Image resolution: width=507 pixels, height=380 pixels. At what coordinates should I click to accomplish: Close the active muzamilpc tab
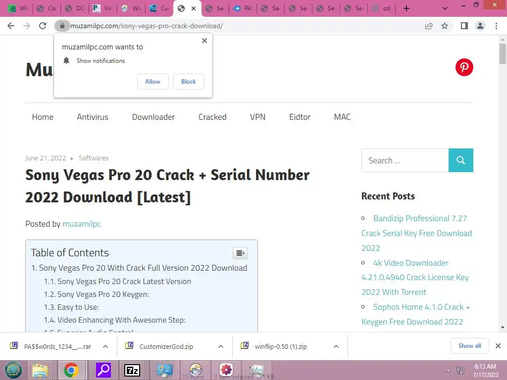click(x=194, y=8)
